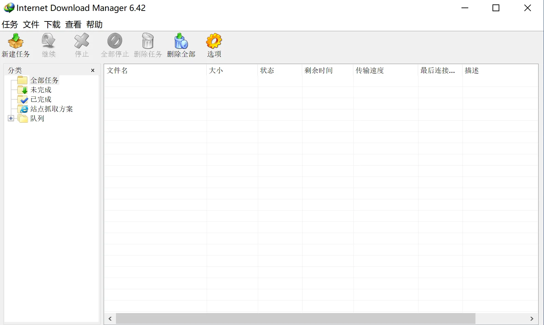Click the horizontal scrollbar right arrow
This screenshot has height=325, width=544.
click(x=532, y=319)
